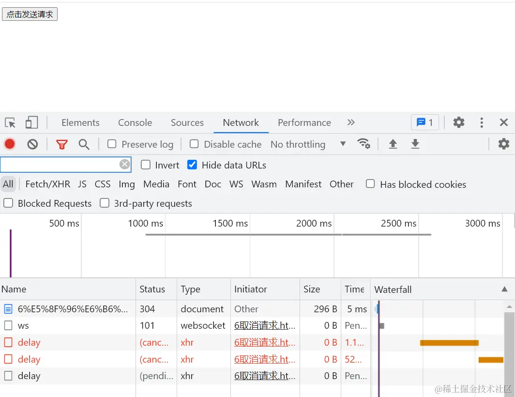Clear the filter input text
The image size is (515, 397).
(x=124, y=164)
